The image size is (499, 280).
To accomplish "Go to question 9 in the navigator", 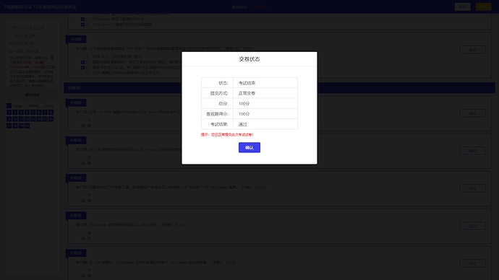I will pyautogui.click(x=9, y=119).
